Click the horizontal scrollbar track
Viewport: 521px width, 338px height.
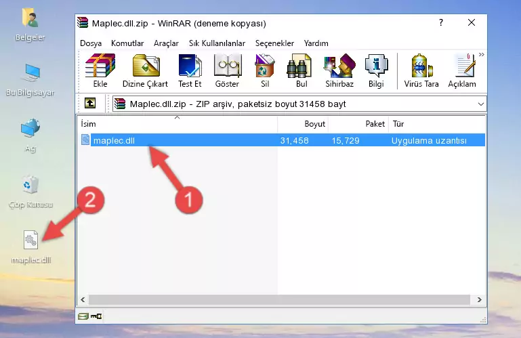279,300
